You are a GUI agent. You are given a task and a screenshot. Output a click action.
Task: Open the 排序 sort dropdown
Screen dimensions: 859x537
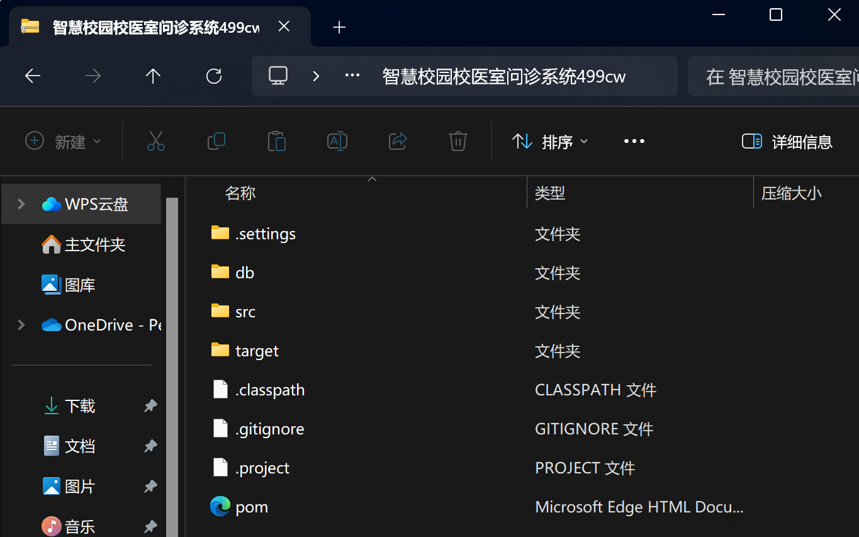click(550, 142)
